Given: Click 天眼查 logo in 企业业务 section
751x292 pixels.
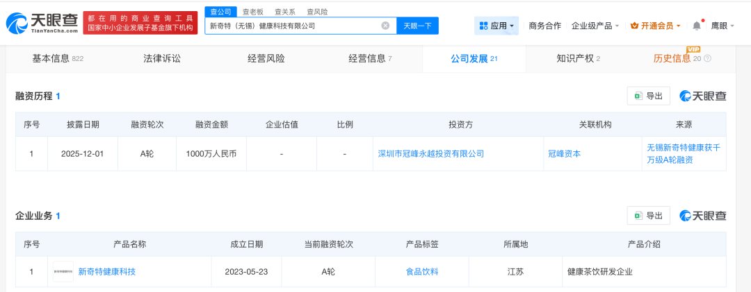Looking at the screenshot, I should point(702,216).
